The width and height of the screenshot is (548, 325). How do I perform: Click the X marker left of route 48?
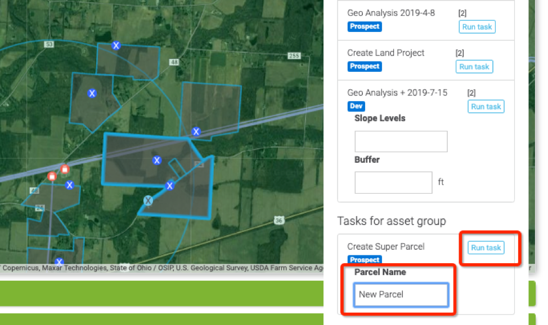point(92,94)
